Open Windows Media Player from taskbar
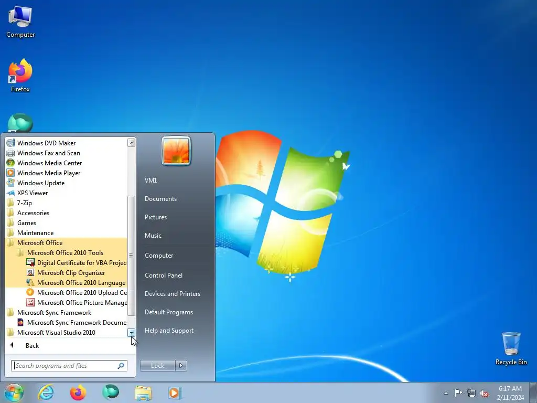The image size is (537, 403). click(175, 393)
